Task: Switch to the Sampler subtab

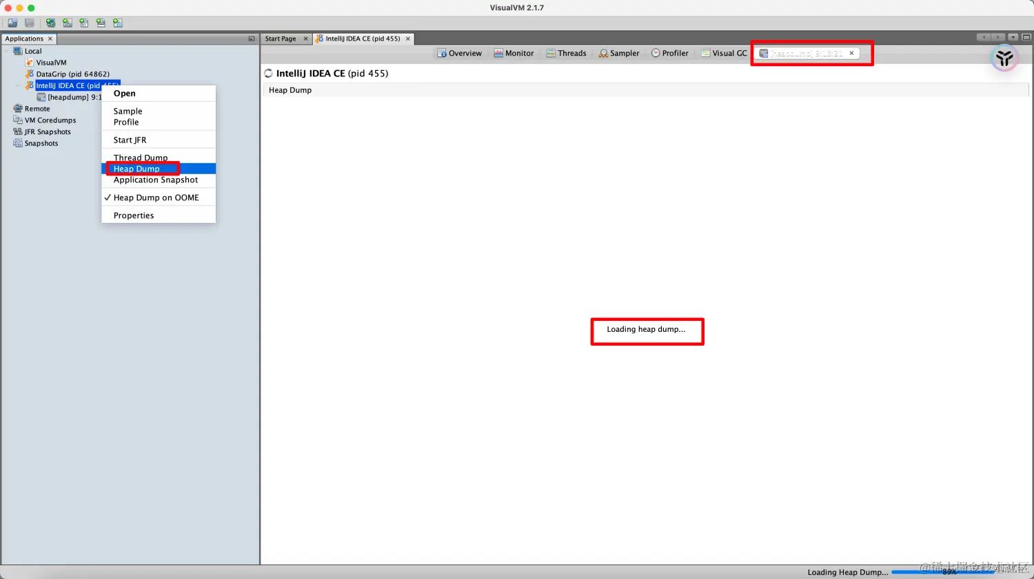Action: [x=619, y=53]
